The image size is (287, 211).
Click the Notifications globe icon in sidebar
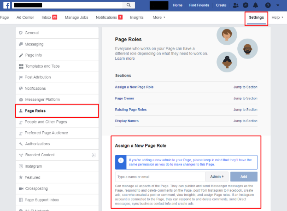pos(21,88)
